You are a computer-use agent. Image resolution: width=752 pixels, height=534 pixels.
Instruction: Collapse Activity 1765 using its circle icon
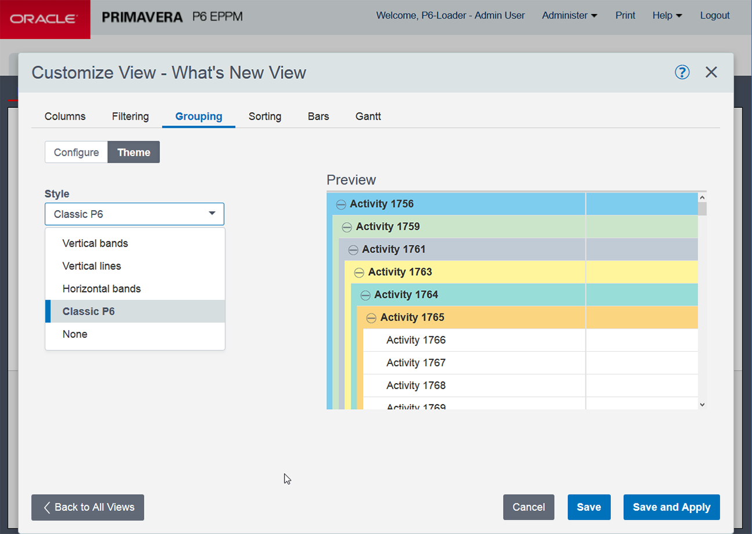[x=371, y=317]
